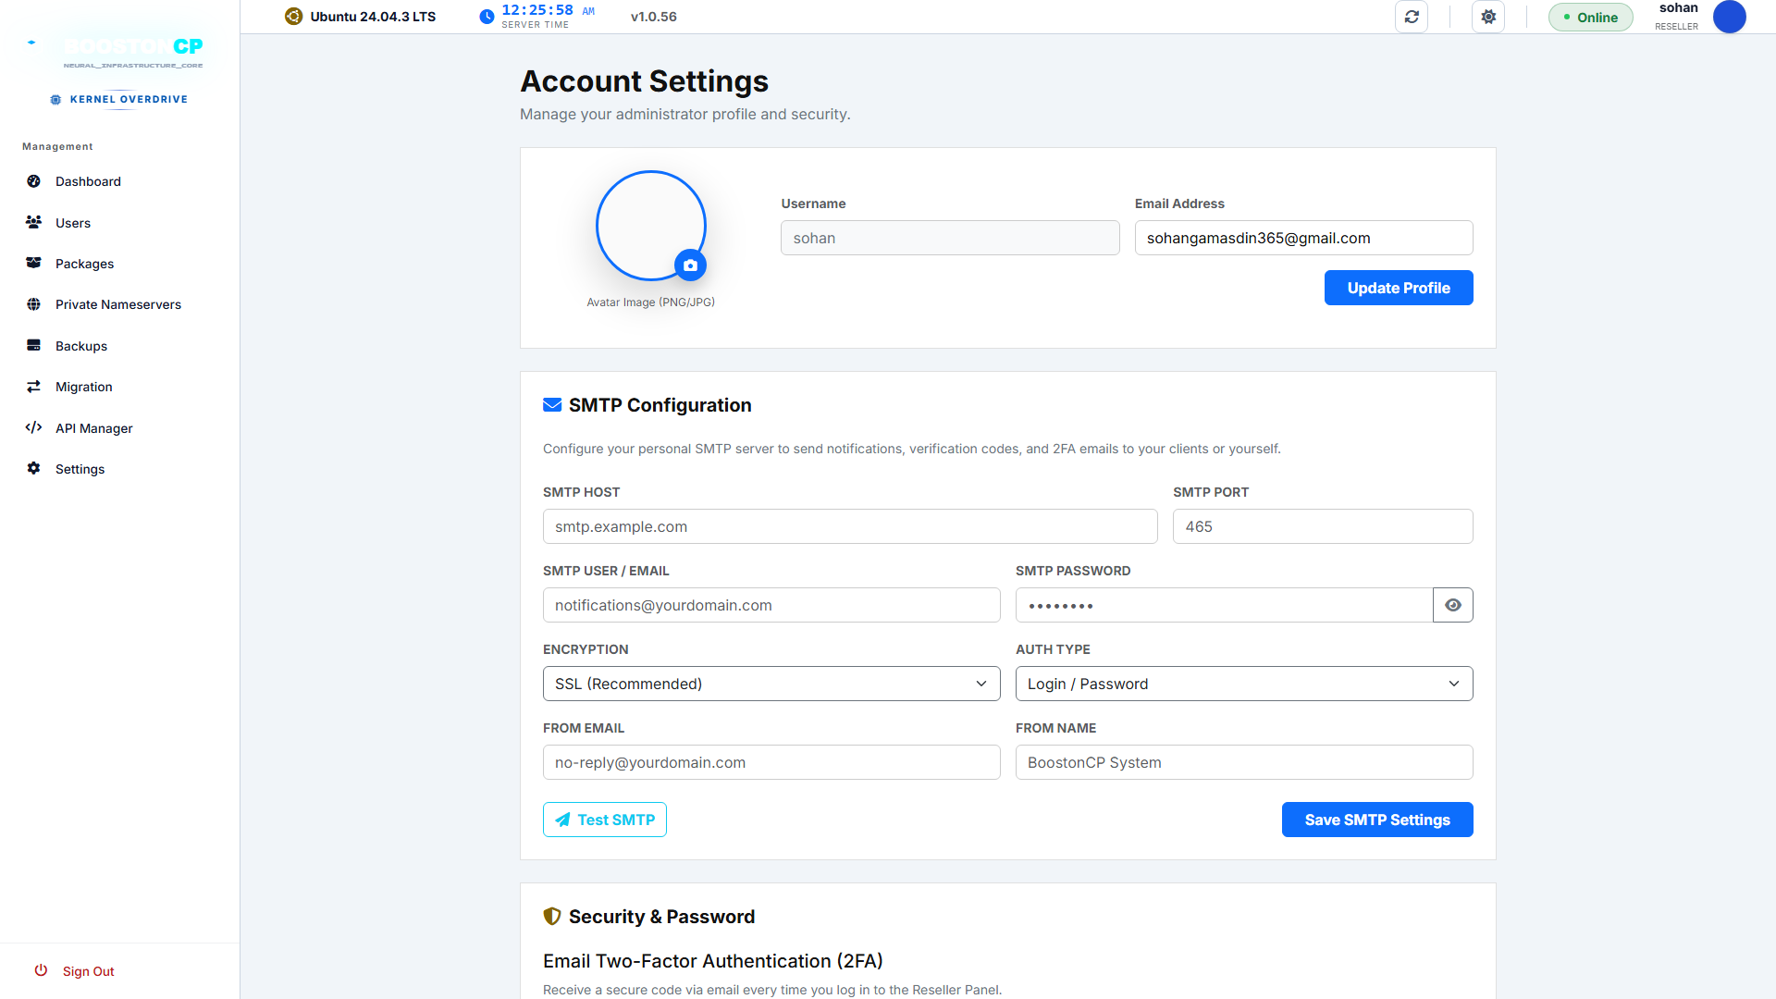Click the SMTP Port field
The width and height of the screenshot is (1776, 999).
(1323, 526)
